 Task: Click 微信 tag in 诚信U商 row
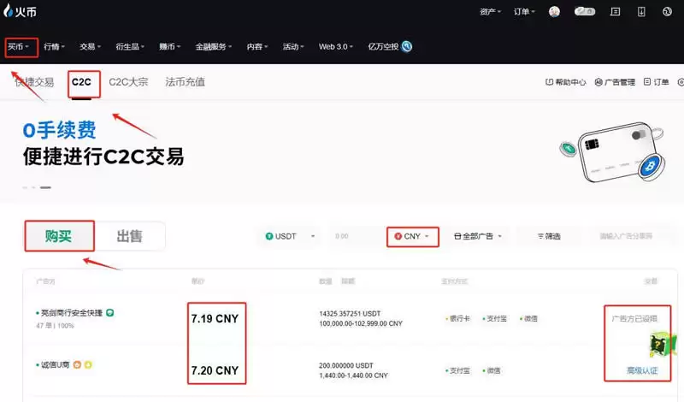492,370
